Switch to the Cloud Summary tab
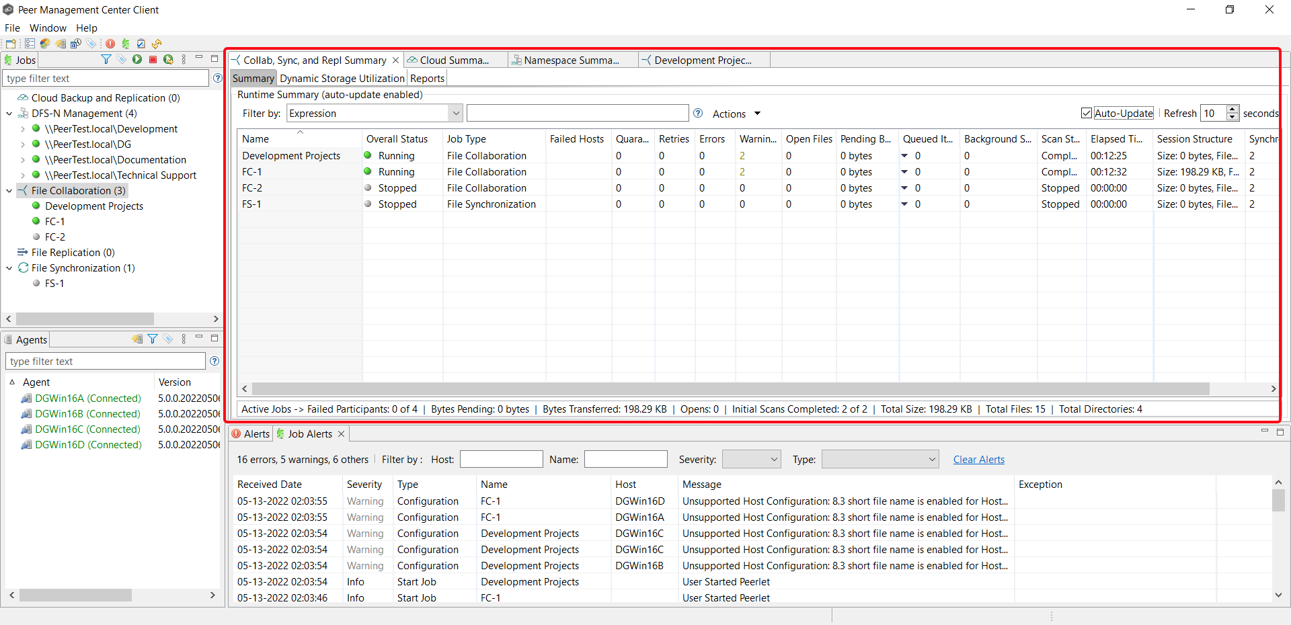1291x625 pixels. (x=454, y=60)
